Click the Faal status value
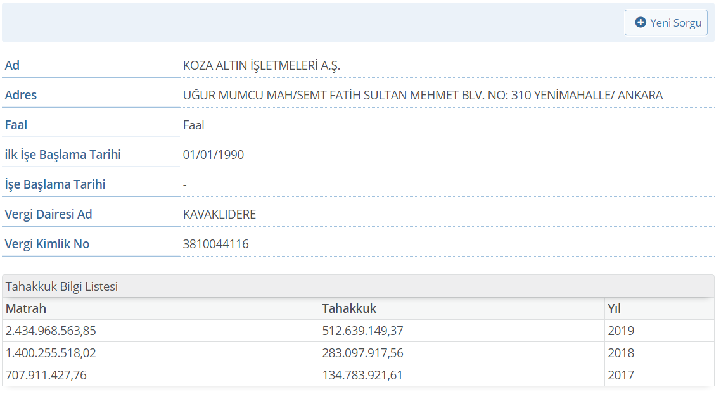This screenshot has width=721, height=413. 194,125
